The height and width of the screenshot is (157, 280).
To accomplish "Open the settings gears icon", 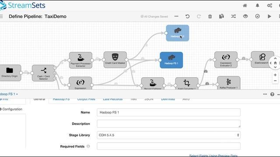I will point(269,6).
